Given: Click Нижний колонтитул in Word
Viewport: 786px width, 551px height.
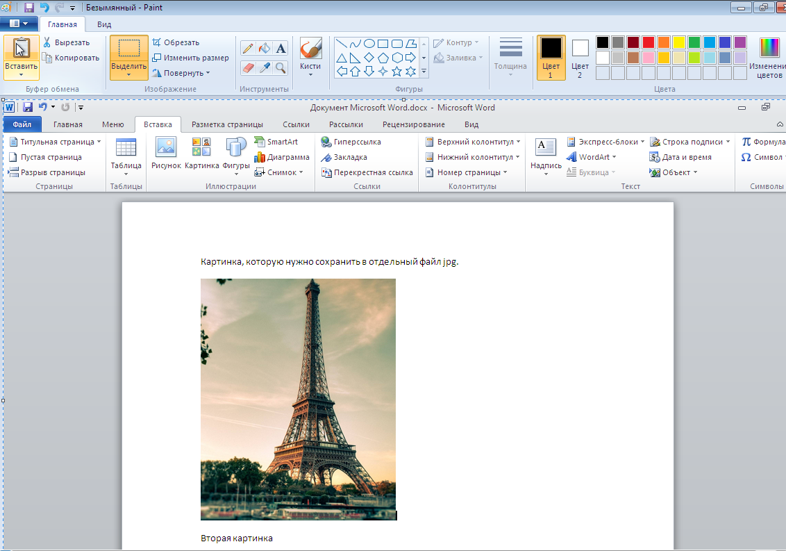Looking at the screenshot, I should click(473, 157).
